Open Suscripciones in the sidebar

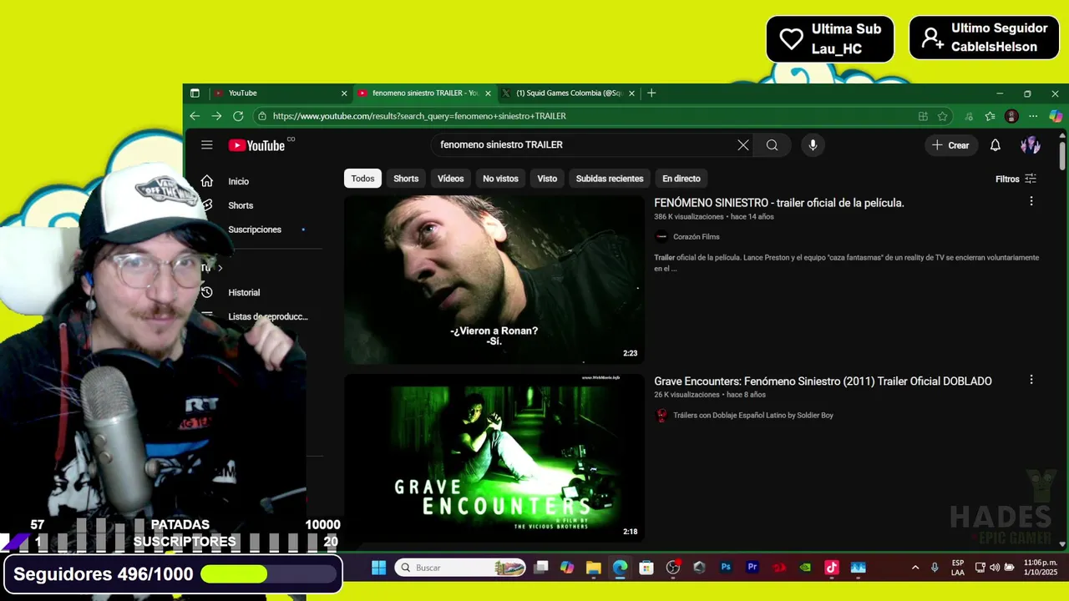[x=255, y=230]
